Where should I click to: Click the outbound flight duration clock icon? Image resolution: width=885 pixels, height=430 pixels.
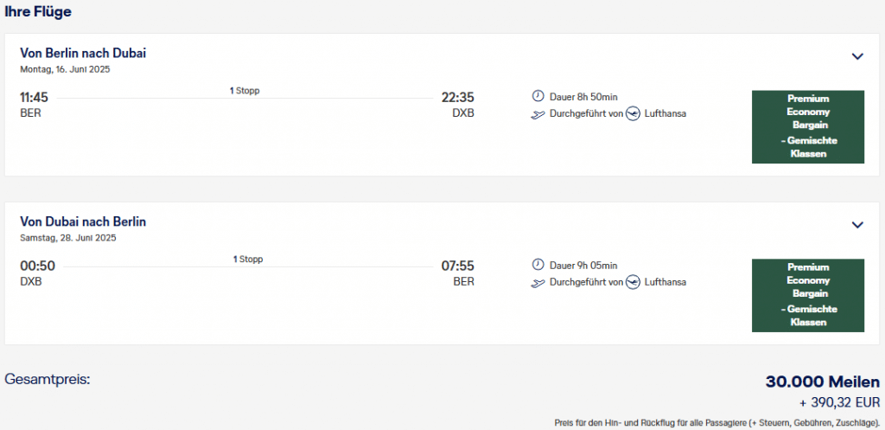coord(538,97)
